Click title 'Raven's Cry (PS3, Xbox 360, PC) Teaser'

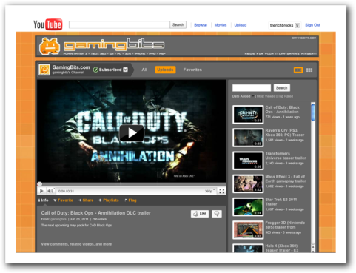(285, 132)
